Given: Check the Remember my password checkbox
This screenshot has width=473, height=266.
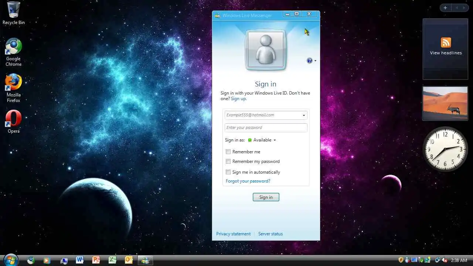Looking at the screenshot, I should tap(228, 161).
